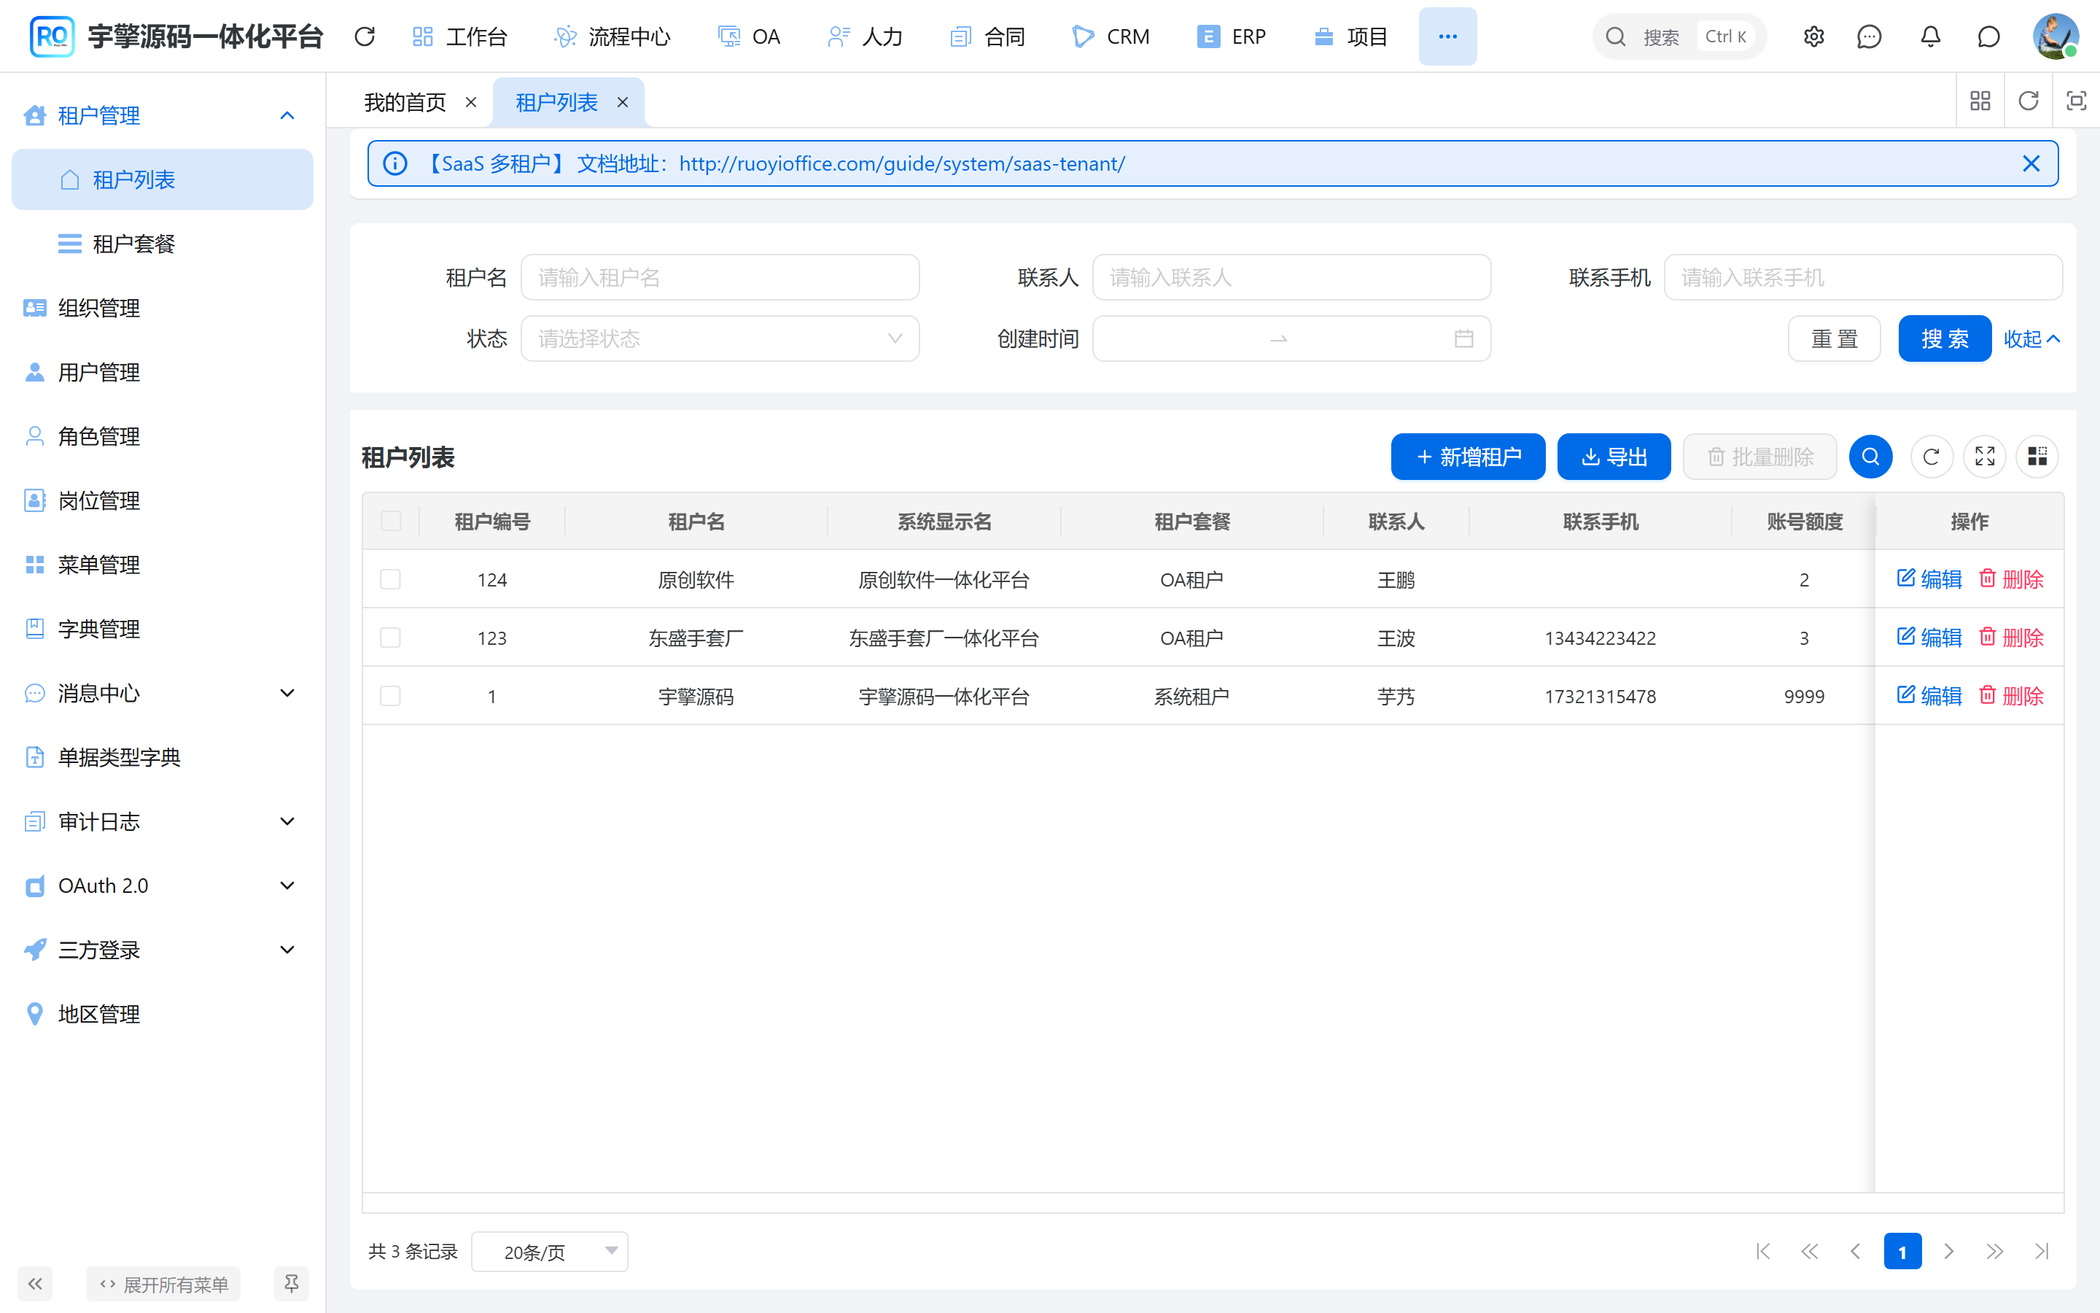Collapse the 租户管理 menu group
This screenshot has width=2100, height=1313.
tap(287, 115)
